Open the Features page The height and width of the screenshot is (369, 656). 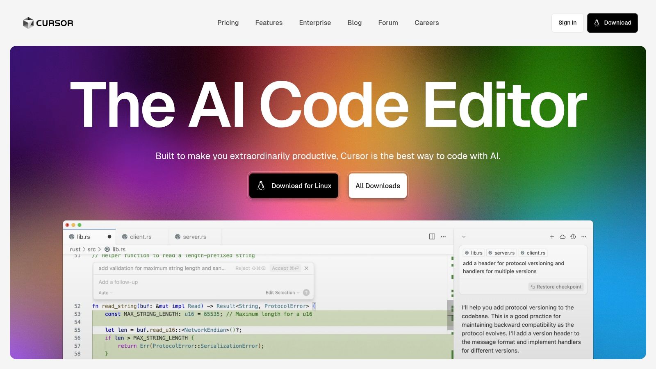click(x=269, y=23)
